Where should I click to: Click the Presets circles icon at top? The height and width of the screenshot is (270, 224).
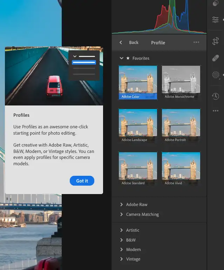[x=215, y=3]
